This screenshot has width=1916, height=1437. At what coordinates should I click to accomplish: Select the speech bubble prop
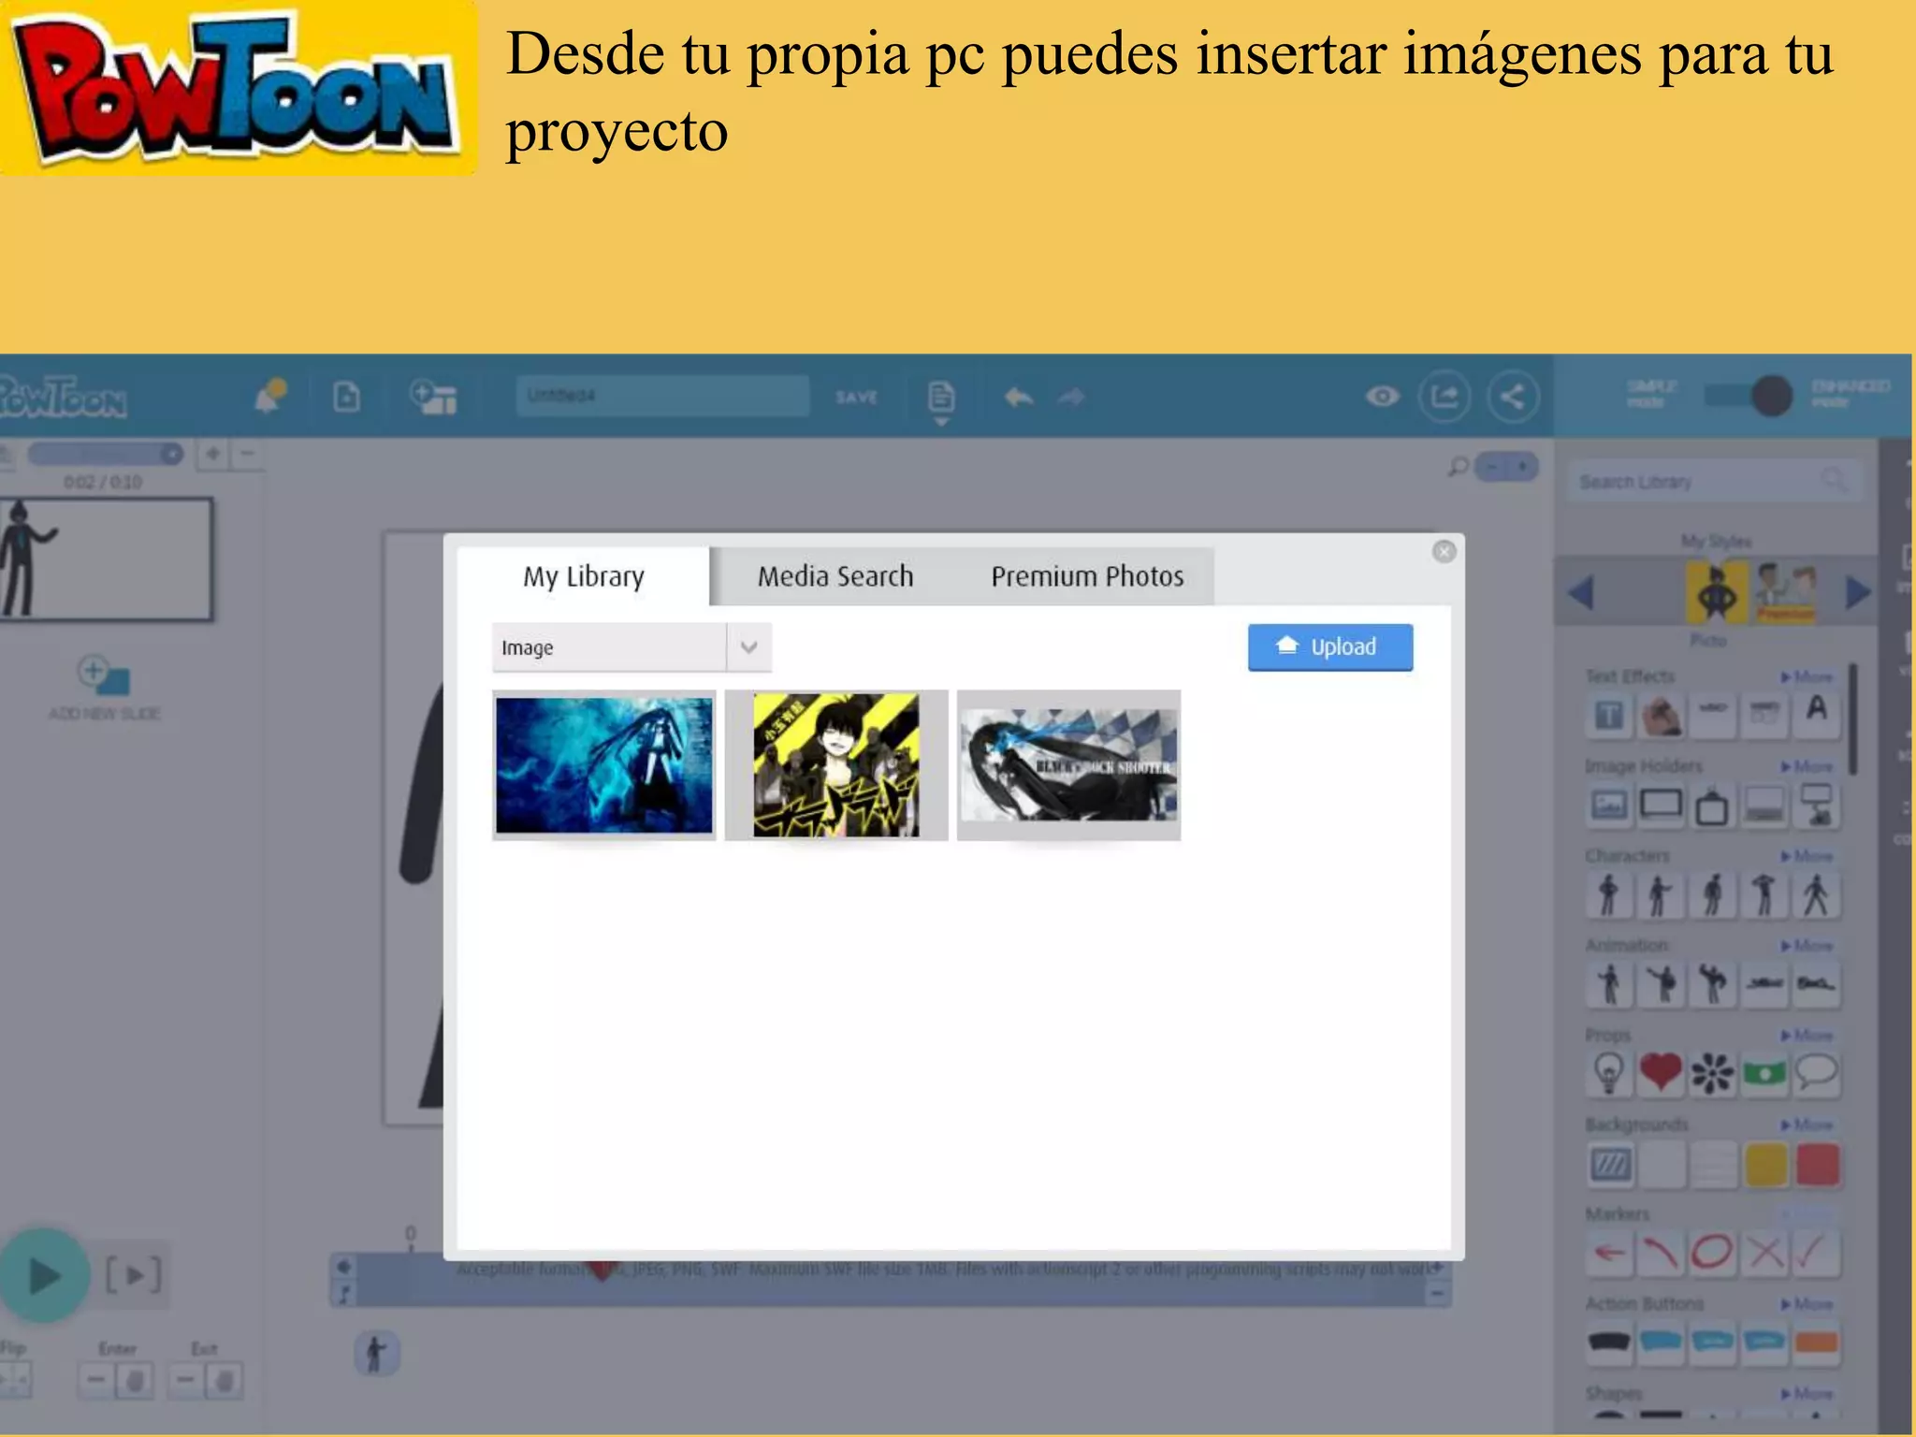click(x=1817, y=1074)
